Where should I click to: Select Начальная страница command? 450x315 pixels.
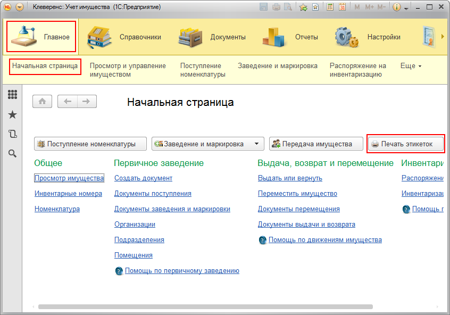(45, 66)
